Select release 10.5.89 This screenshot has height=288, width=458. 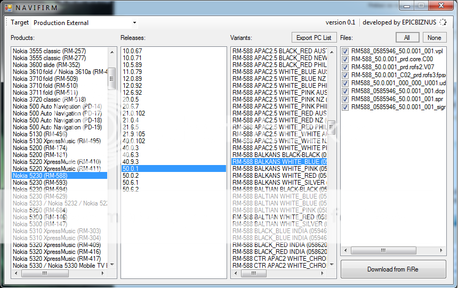[174, 65]
